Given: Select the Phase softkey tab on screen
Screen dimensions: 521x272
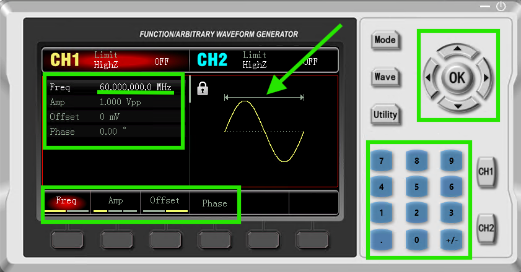Looking at the screenshot, I should tap(214, 203).
